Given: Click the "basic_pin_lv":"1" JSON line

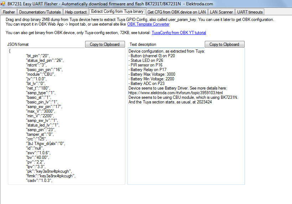Looking at the screenshot, I should click(x=42, y=102).
